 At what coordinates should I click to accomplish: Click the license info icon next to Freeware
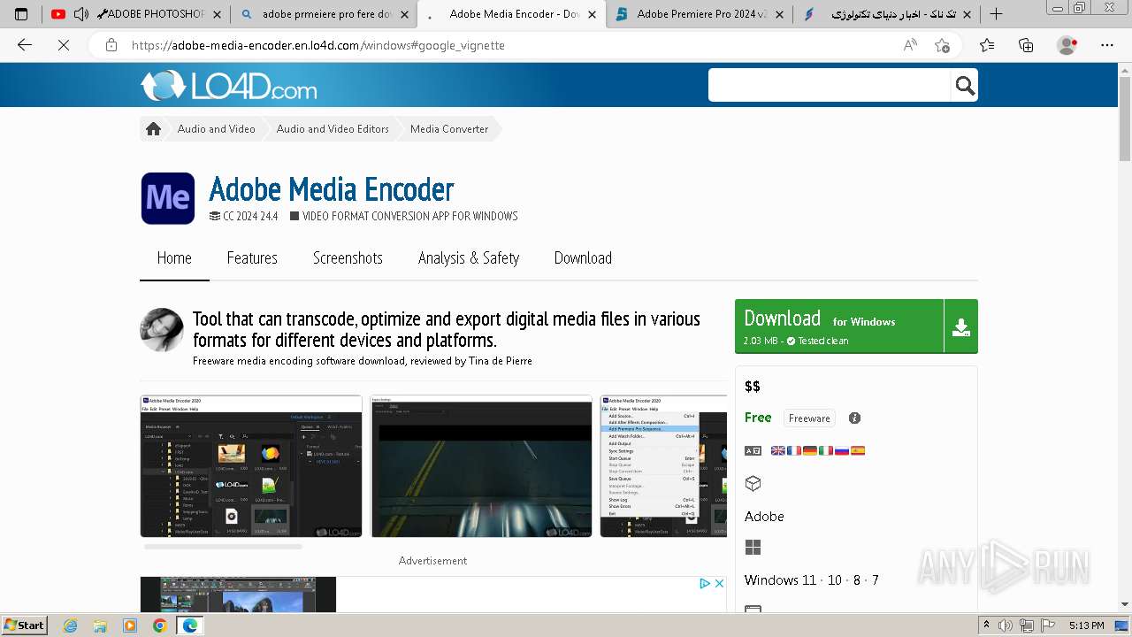coord(854,418)
